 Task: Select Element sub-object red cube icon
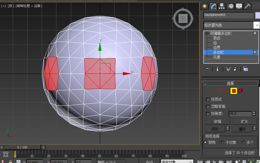click(x=240, y=91)
